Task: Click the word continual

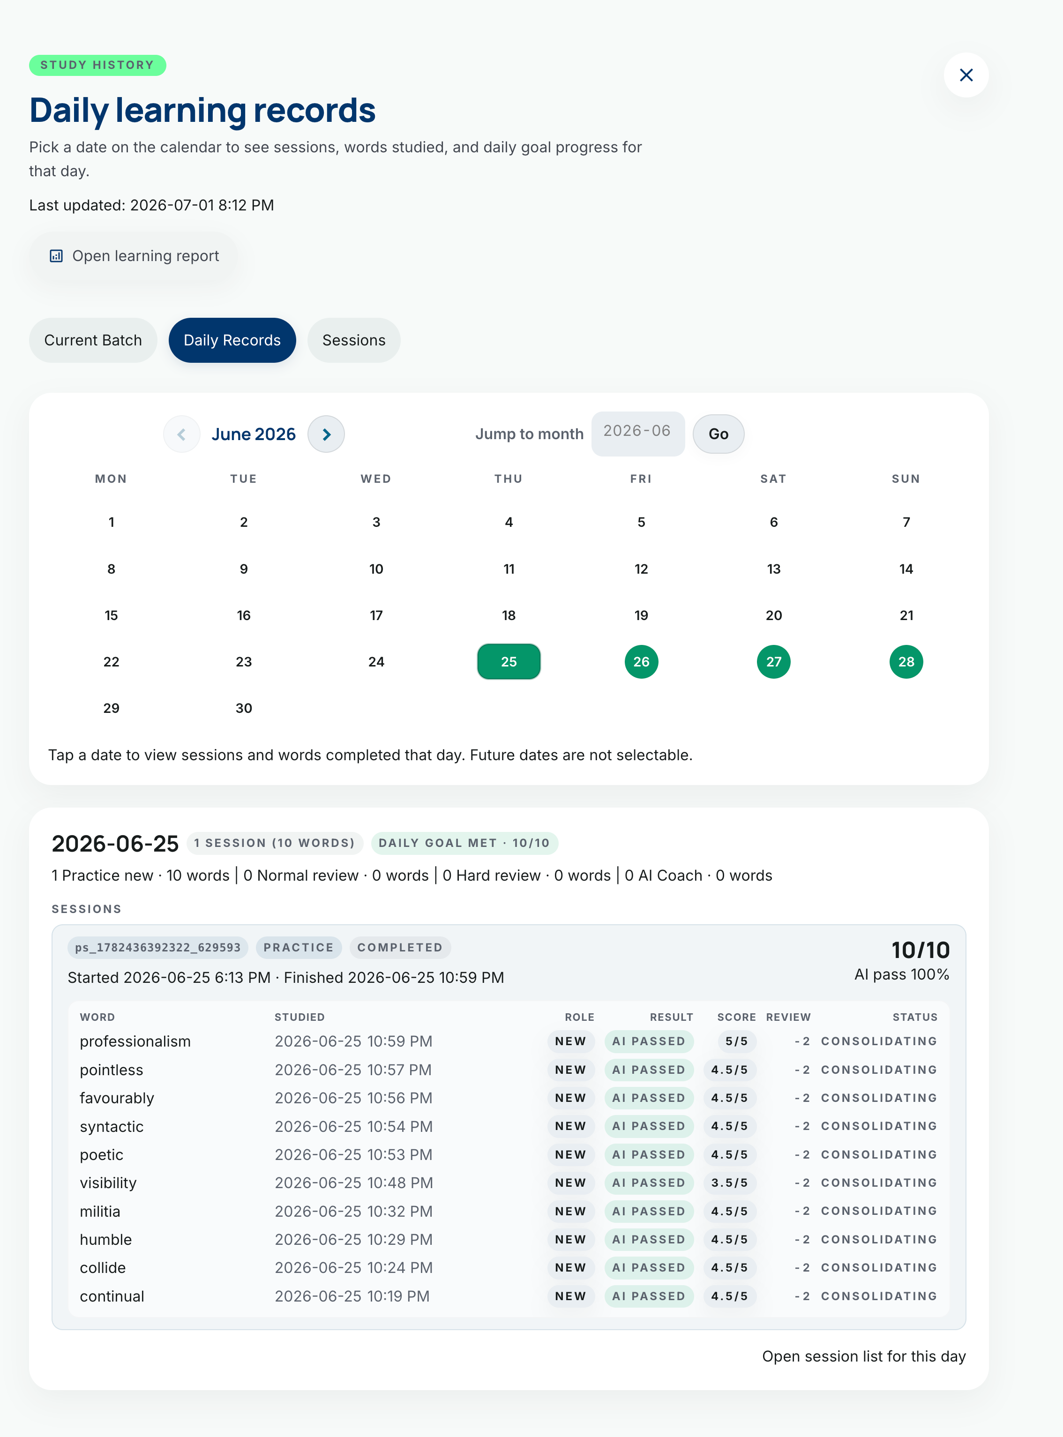Action: tap(112, 1296)
